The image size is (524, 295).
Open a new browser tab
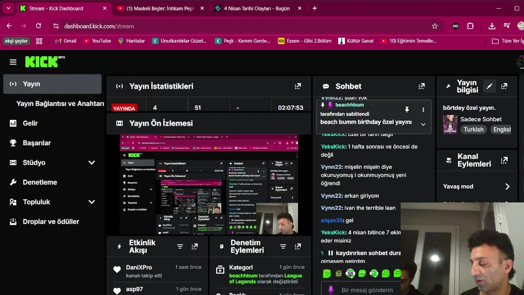tap(314, 8)
